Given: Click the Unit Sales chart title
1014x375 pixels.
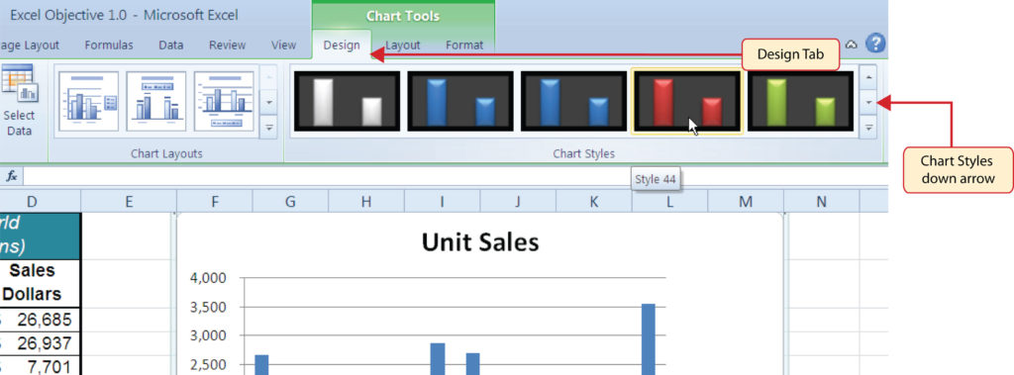Looking at the screenshot, I should click(x=480, y=242).
